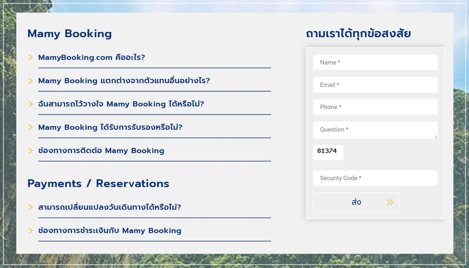Focus the Phone input field
Screen dimensions: 469x268
pyautogui.click(x=375, y=107)
